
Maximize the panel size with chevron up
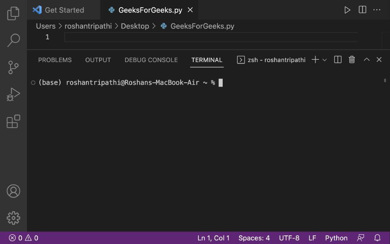(367, 60)
